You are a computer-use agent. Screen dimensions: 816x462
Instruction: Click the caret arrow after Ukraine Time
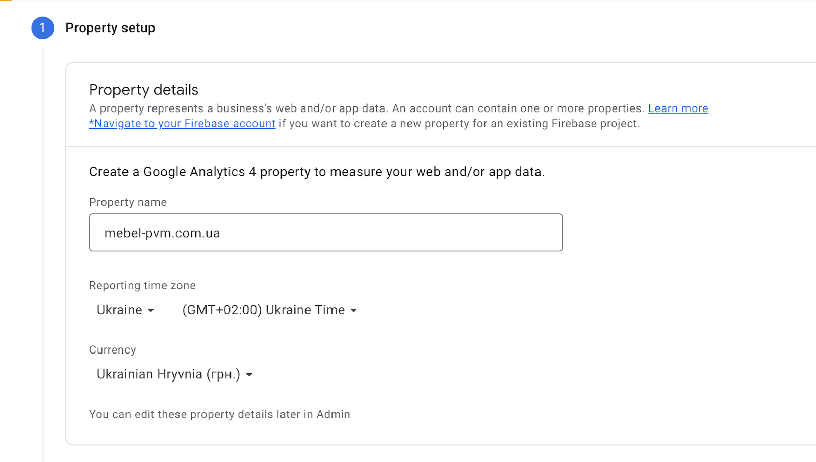(x=354, y=310)
